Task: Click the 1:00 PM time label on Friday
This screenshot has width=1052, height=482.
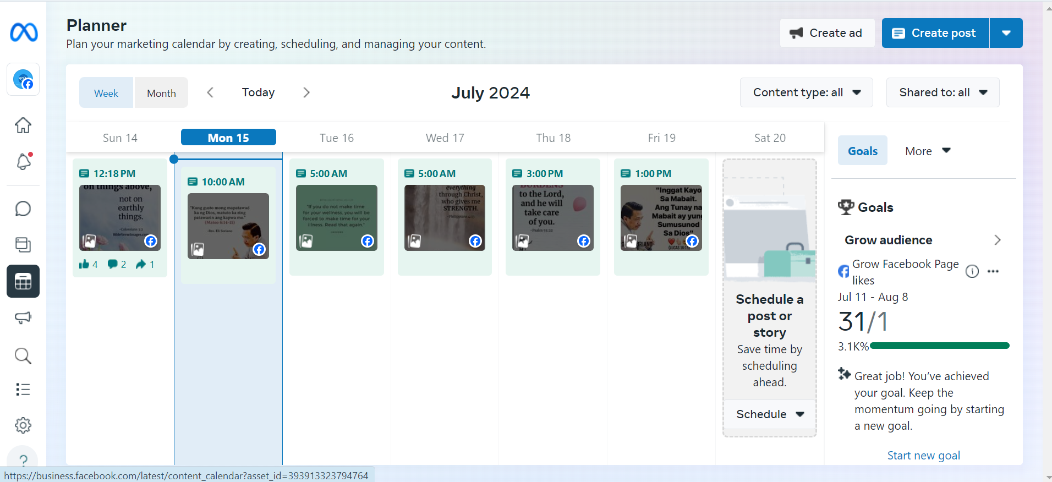Action: point(653,174)
